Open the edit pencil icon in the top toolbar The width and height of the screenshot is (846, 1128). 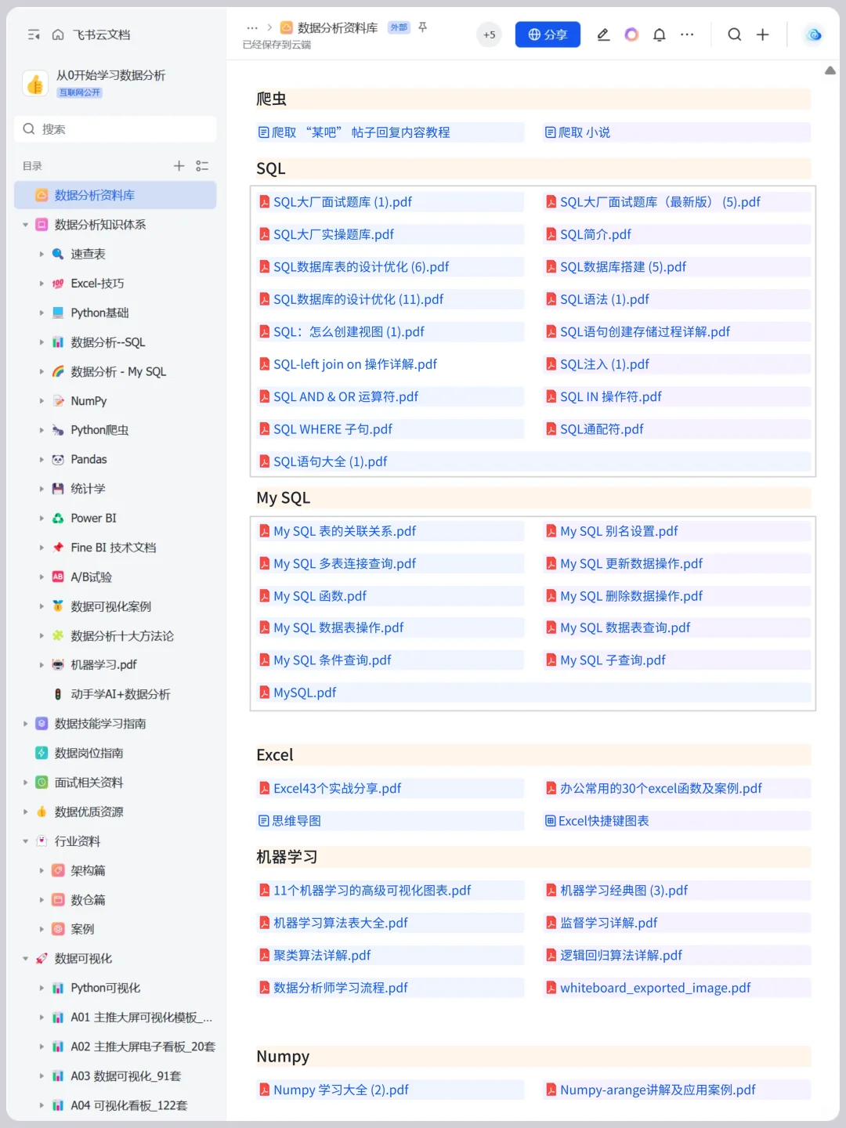click(603, 34)
